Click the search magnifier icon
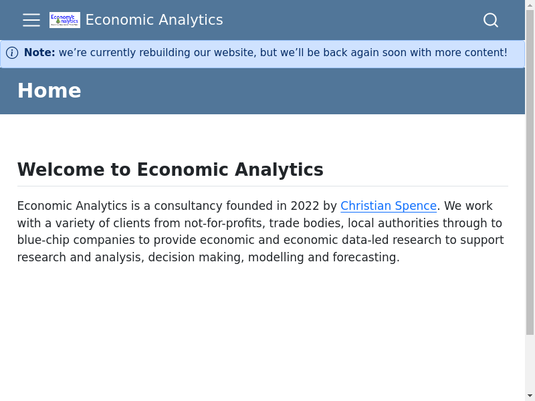This screenshot has width=535, height=401. 491,20
